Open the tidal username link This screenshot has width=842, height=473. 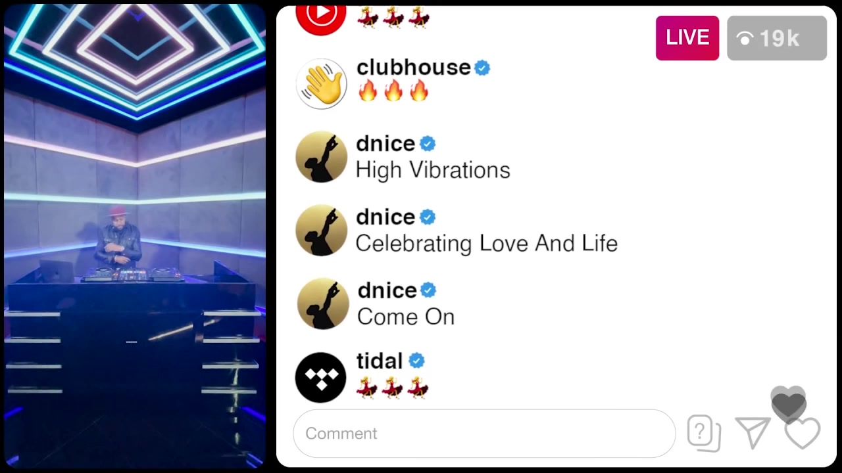[380, 361]
